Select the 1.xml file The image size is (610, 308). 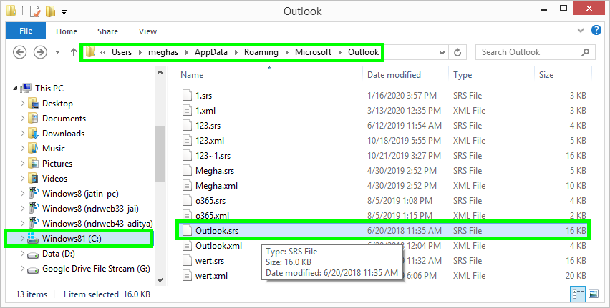pyautogui.click(x=205, y=111)
